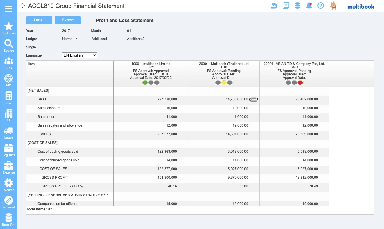Click the Export button
Viewport: 384px width, 229px height.
click(x=68, y=20)
